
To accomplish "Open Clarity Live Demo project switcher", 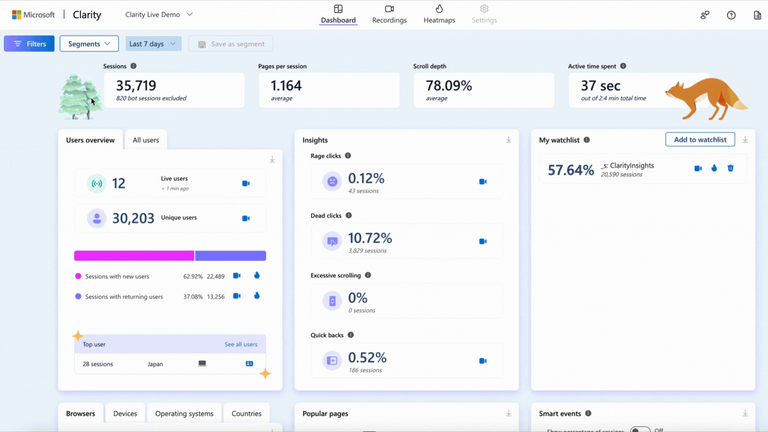I will pyautogui.click(x=159, y=14).
